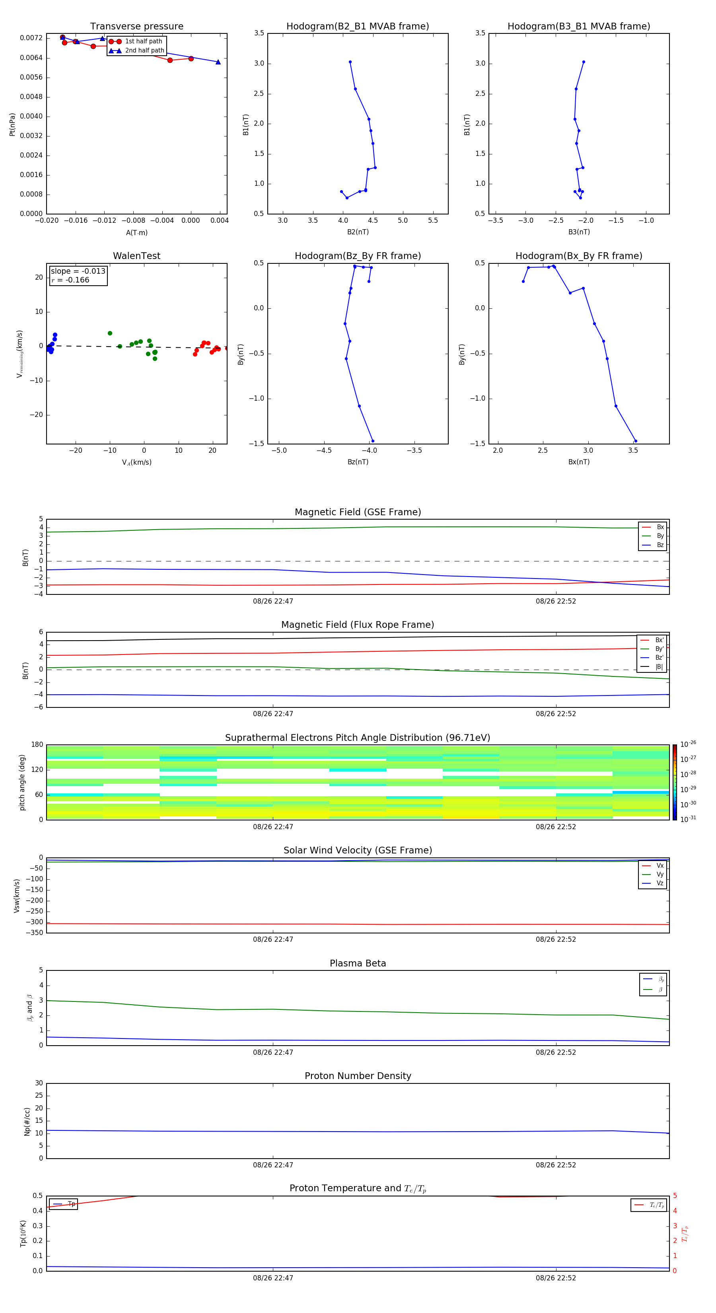Screen dimensions: 716x1313
Task: Click the "Hodogram(Bx_By FR frame)" title
Action: (x=579, y=256)
